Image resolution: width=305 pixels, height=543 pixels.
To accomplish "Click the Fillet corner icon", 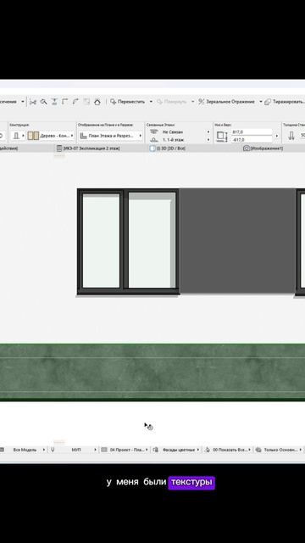I will click(x=64, y=102).
